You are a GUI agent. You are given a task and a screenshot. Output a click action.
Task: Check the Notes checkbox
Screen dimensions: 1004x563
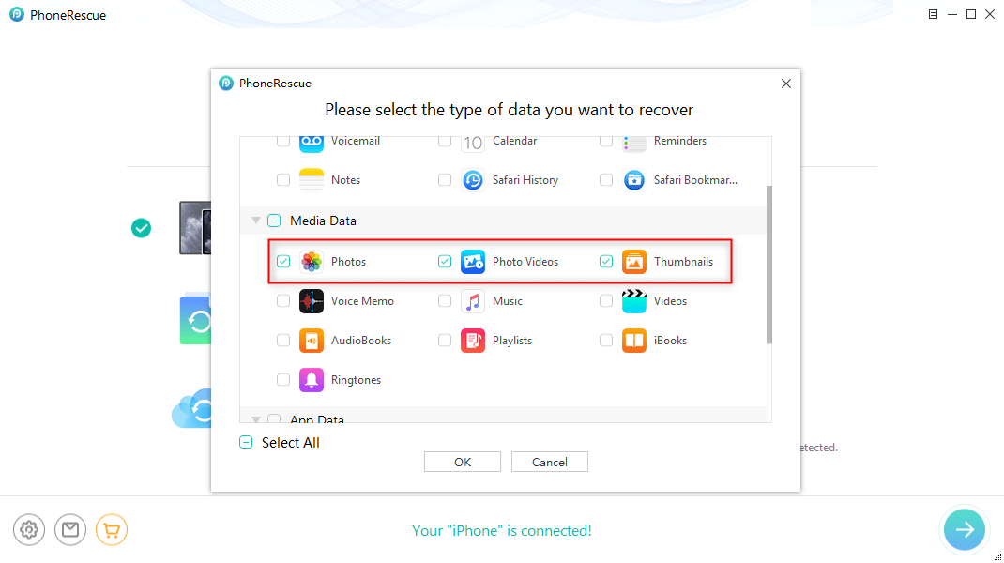(x=283, y=180)
